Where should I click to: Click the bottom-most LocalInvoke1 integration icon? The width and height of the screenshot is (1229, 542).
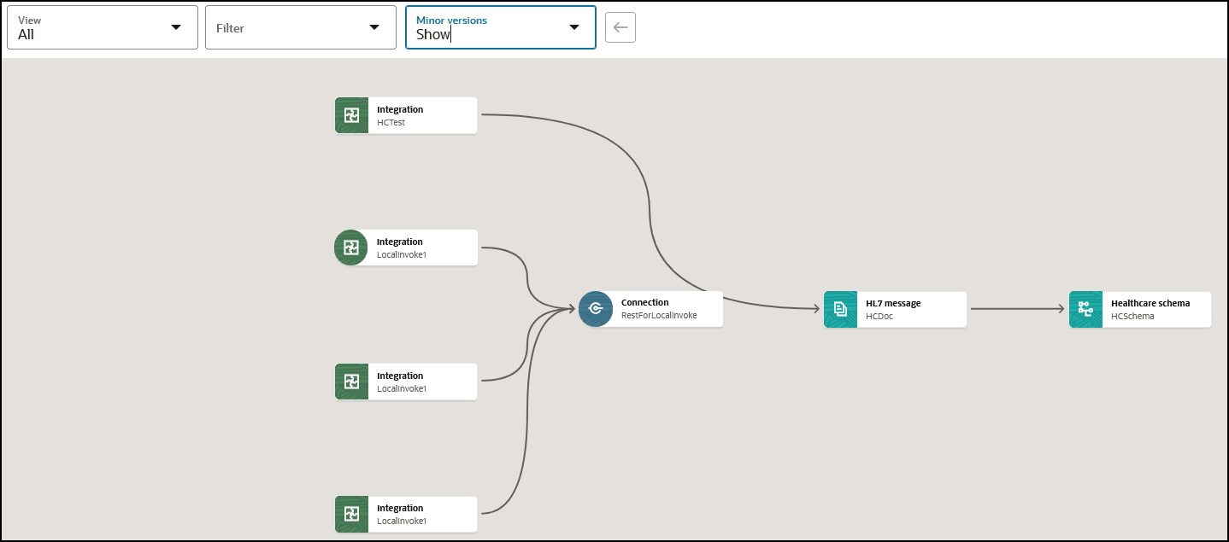(351, 514)
